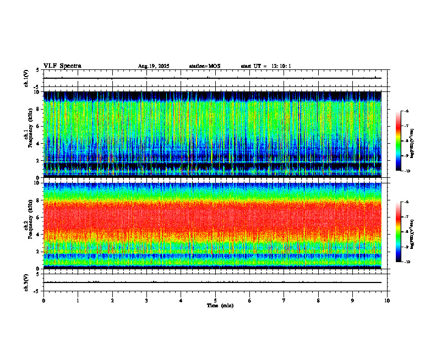The image size is (436, 337).
Task: Click time axis tick label '1'
Action: (x=78, y=301)
